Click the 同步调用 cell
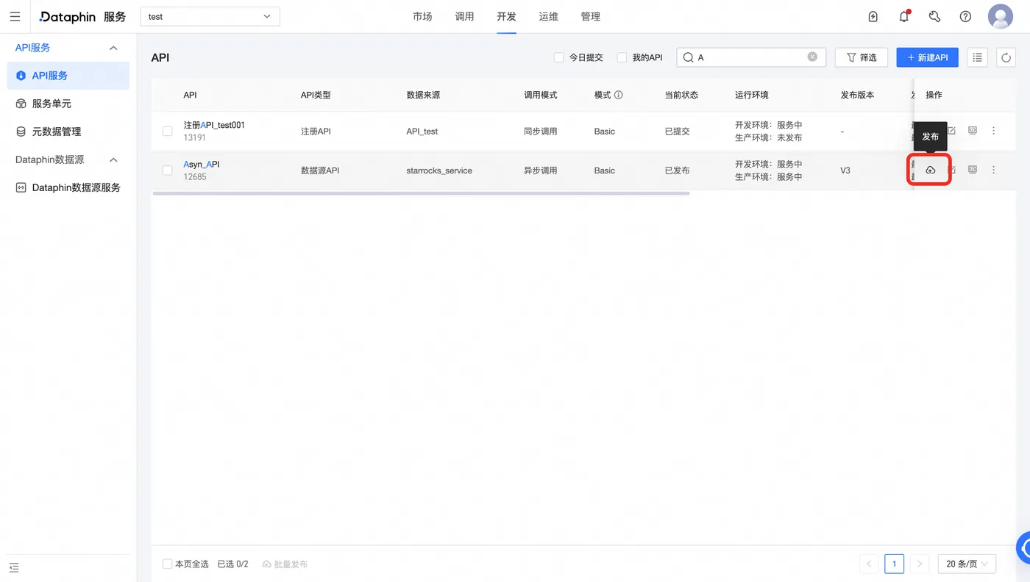 (x=541, y=132)
